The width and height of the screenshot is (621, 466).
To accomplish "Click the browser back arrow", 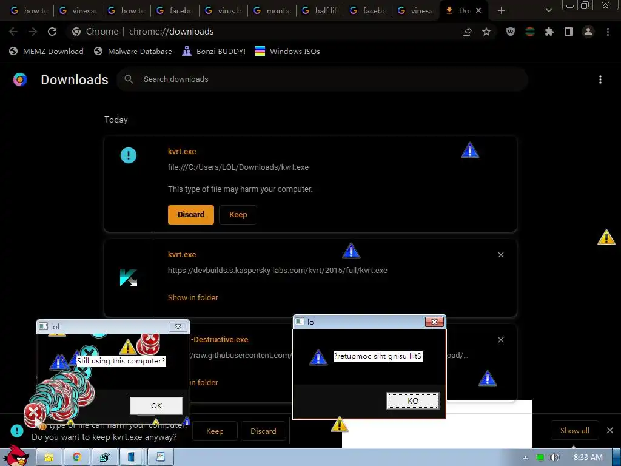I will coord(13,32).
